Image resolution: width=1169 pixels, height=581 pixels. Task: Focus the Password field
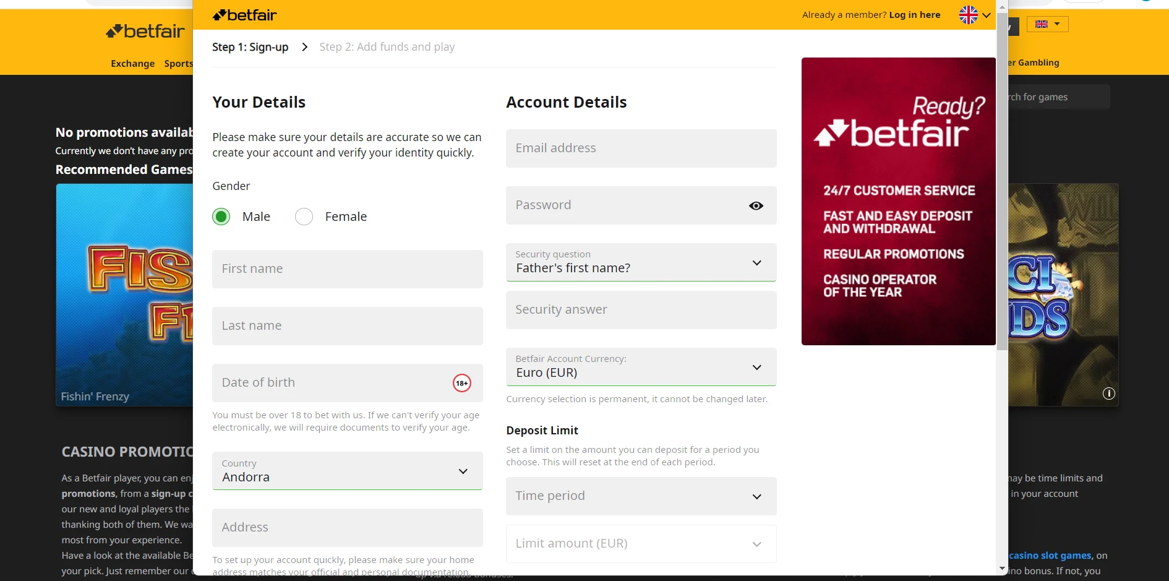(x=641, y=205)
